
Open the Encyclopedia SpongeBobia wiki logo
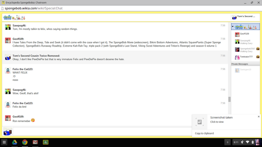(x=14, y=18)
